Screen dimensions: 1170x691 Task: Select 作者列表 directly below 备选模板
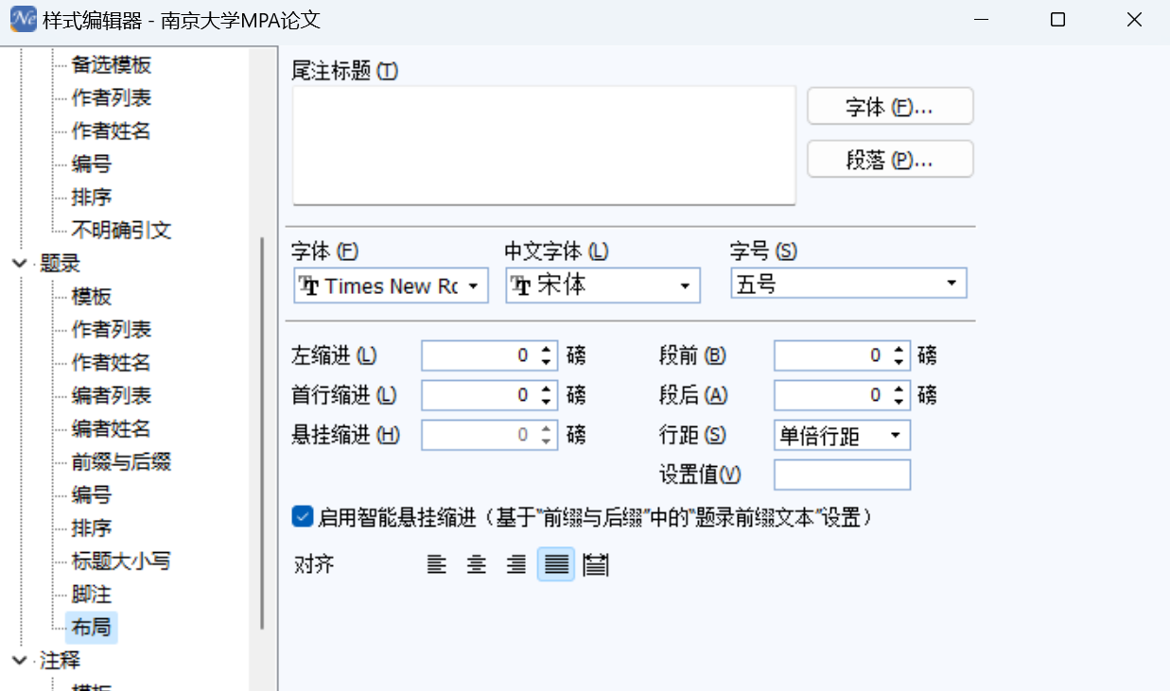click(112, 98)
